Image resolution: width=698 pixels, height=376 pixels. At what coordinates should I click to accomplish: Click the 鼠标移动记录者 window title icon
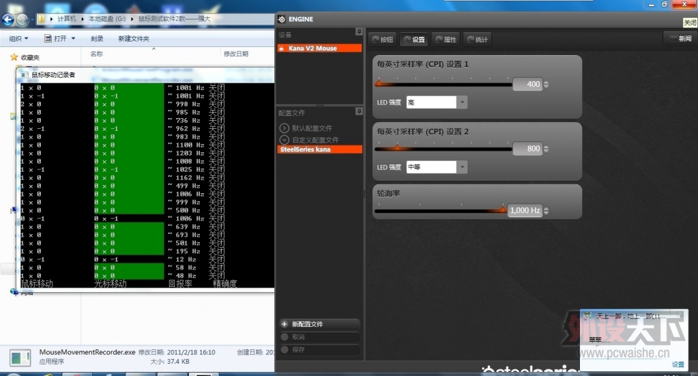(25, 75)
